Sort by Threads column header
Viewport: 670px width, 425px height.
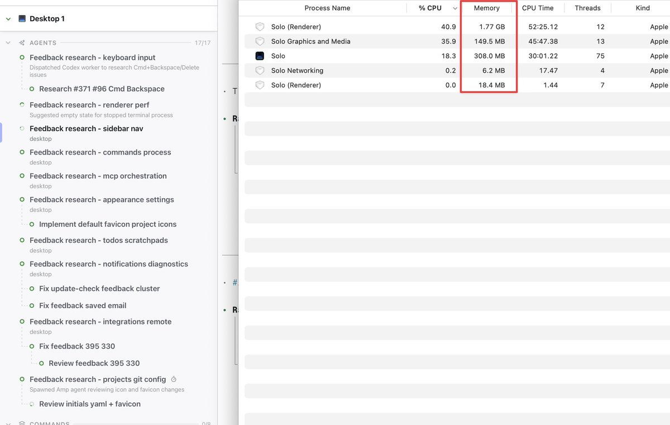click(x=587, y=8)
